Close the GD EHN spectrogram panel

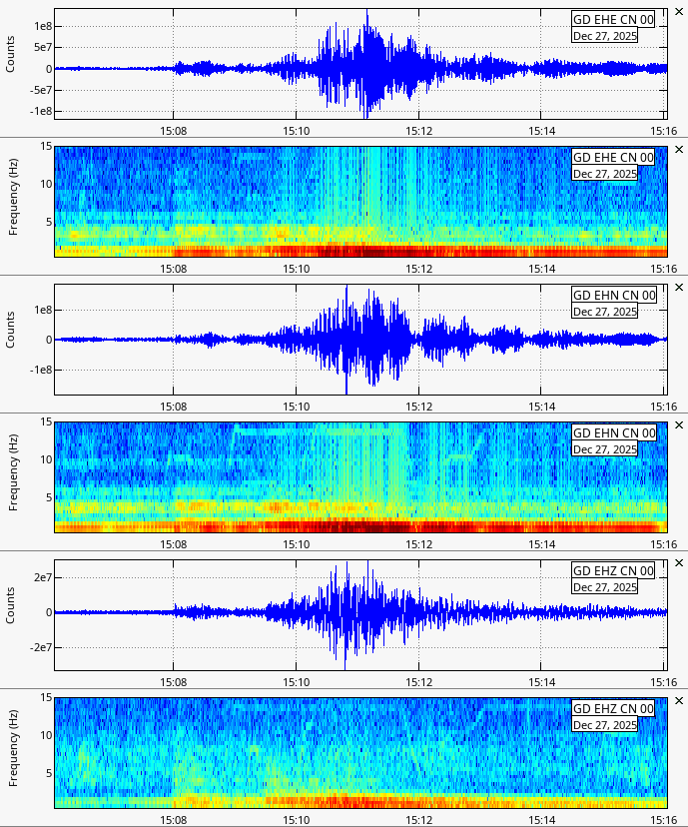[x=679, y=424]
